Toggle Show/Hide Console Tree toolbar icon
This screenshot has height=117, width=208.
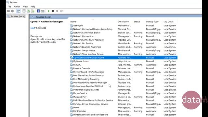click(19, 11)
